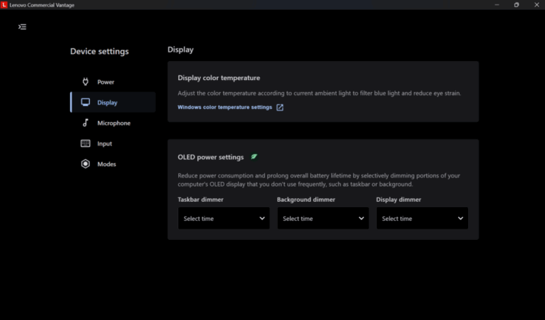Click the Microphone music-note icon
Viewport: 545px width, 320px height.
point(85,123)
